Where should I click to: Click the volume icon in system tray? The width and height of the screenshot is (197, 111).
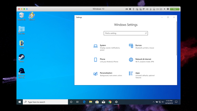pyautogui.click(x=163, y=102)
